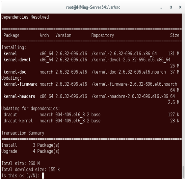The height and width of the screenshot is (180, 186).
Task: Click the vertical scrollbar thumb
Action: pos(183,172)
